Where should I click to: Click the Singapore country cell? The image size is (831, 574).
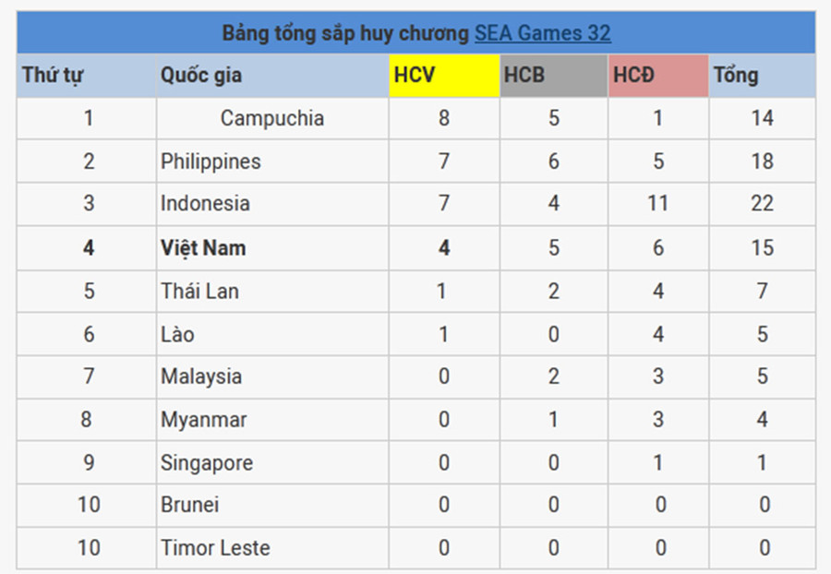207,462
